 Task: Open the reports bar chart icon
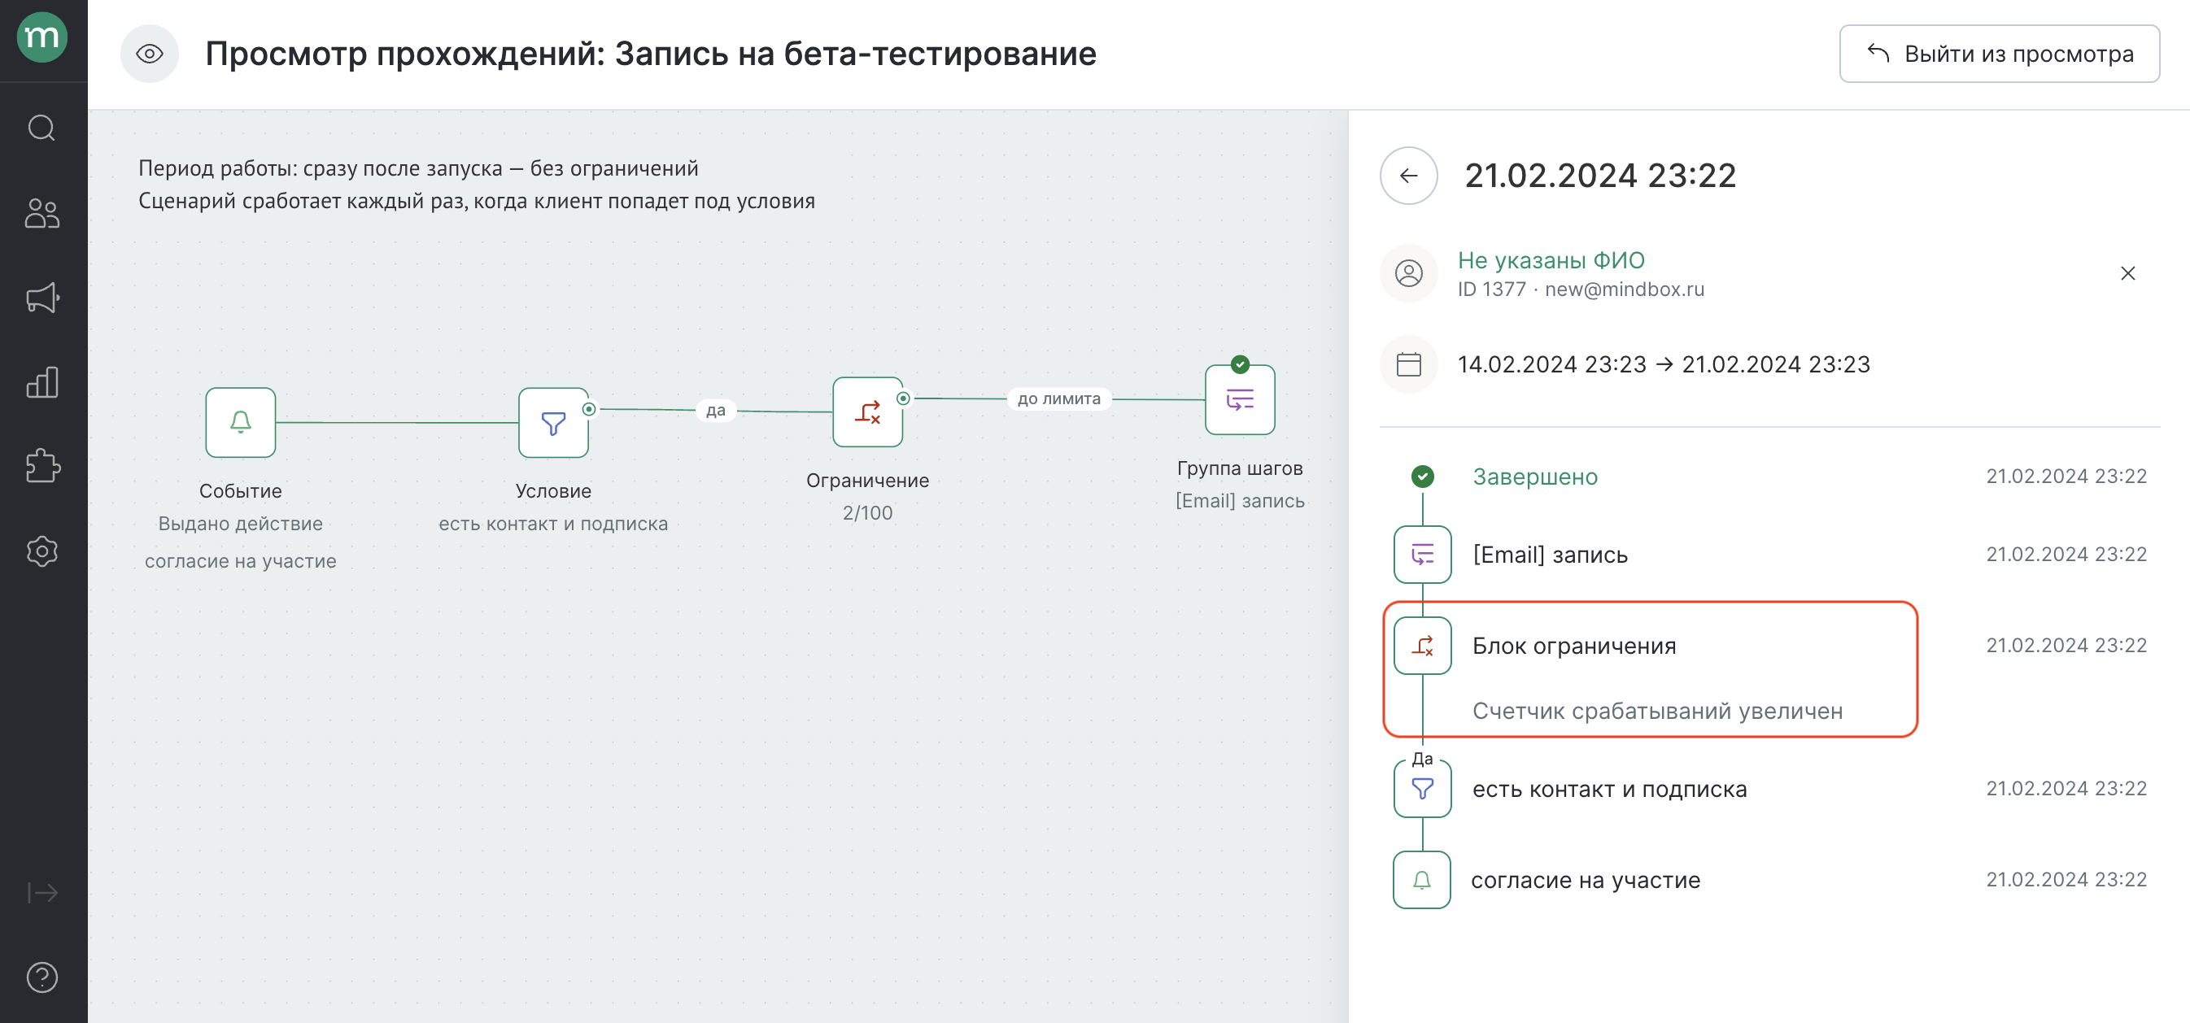tap(41, 382)
